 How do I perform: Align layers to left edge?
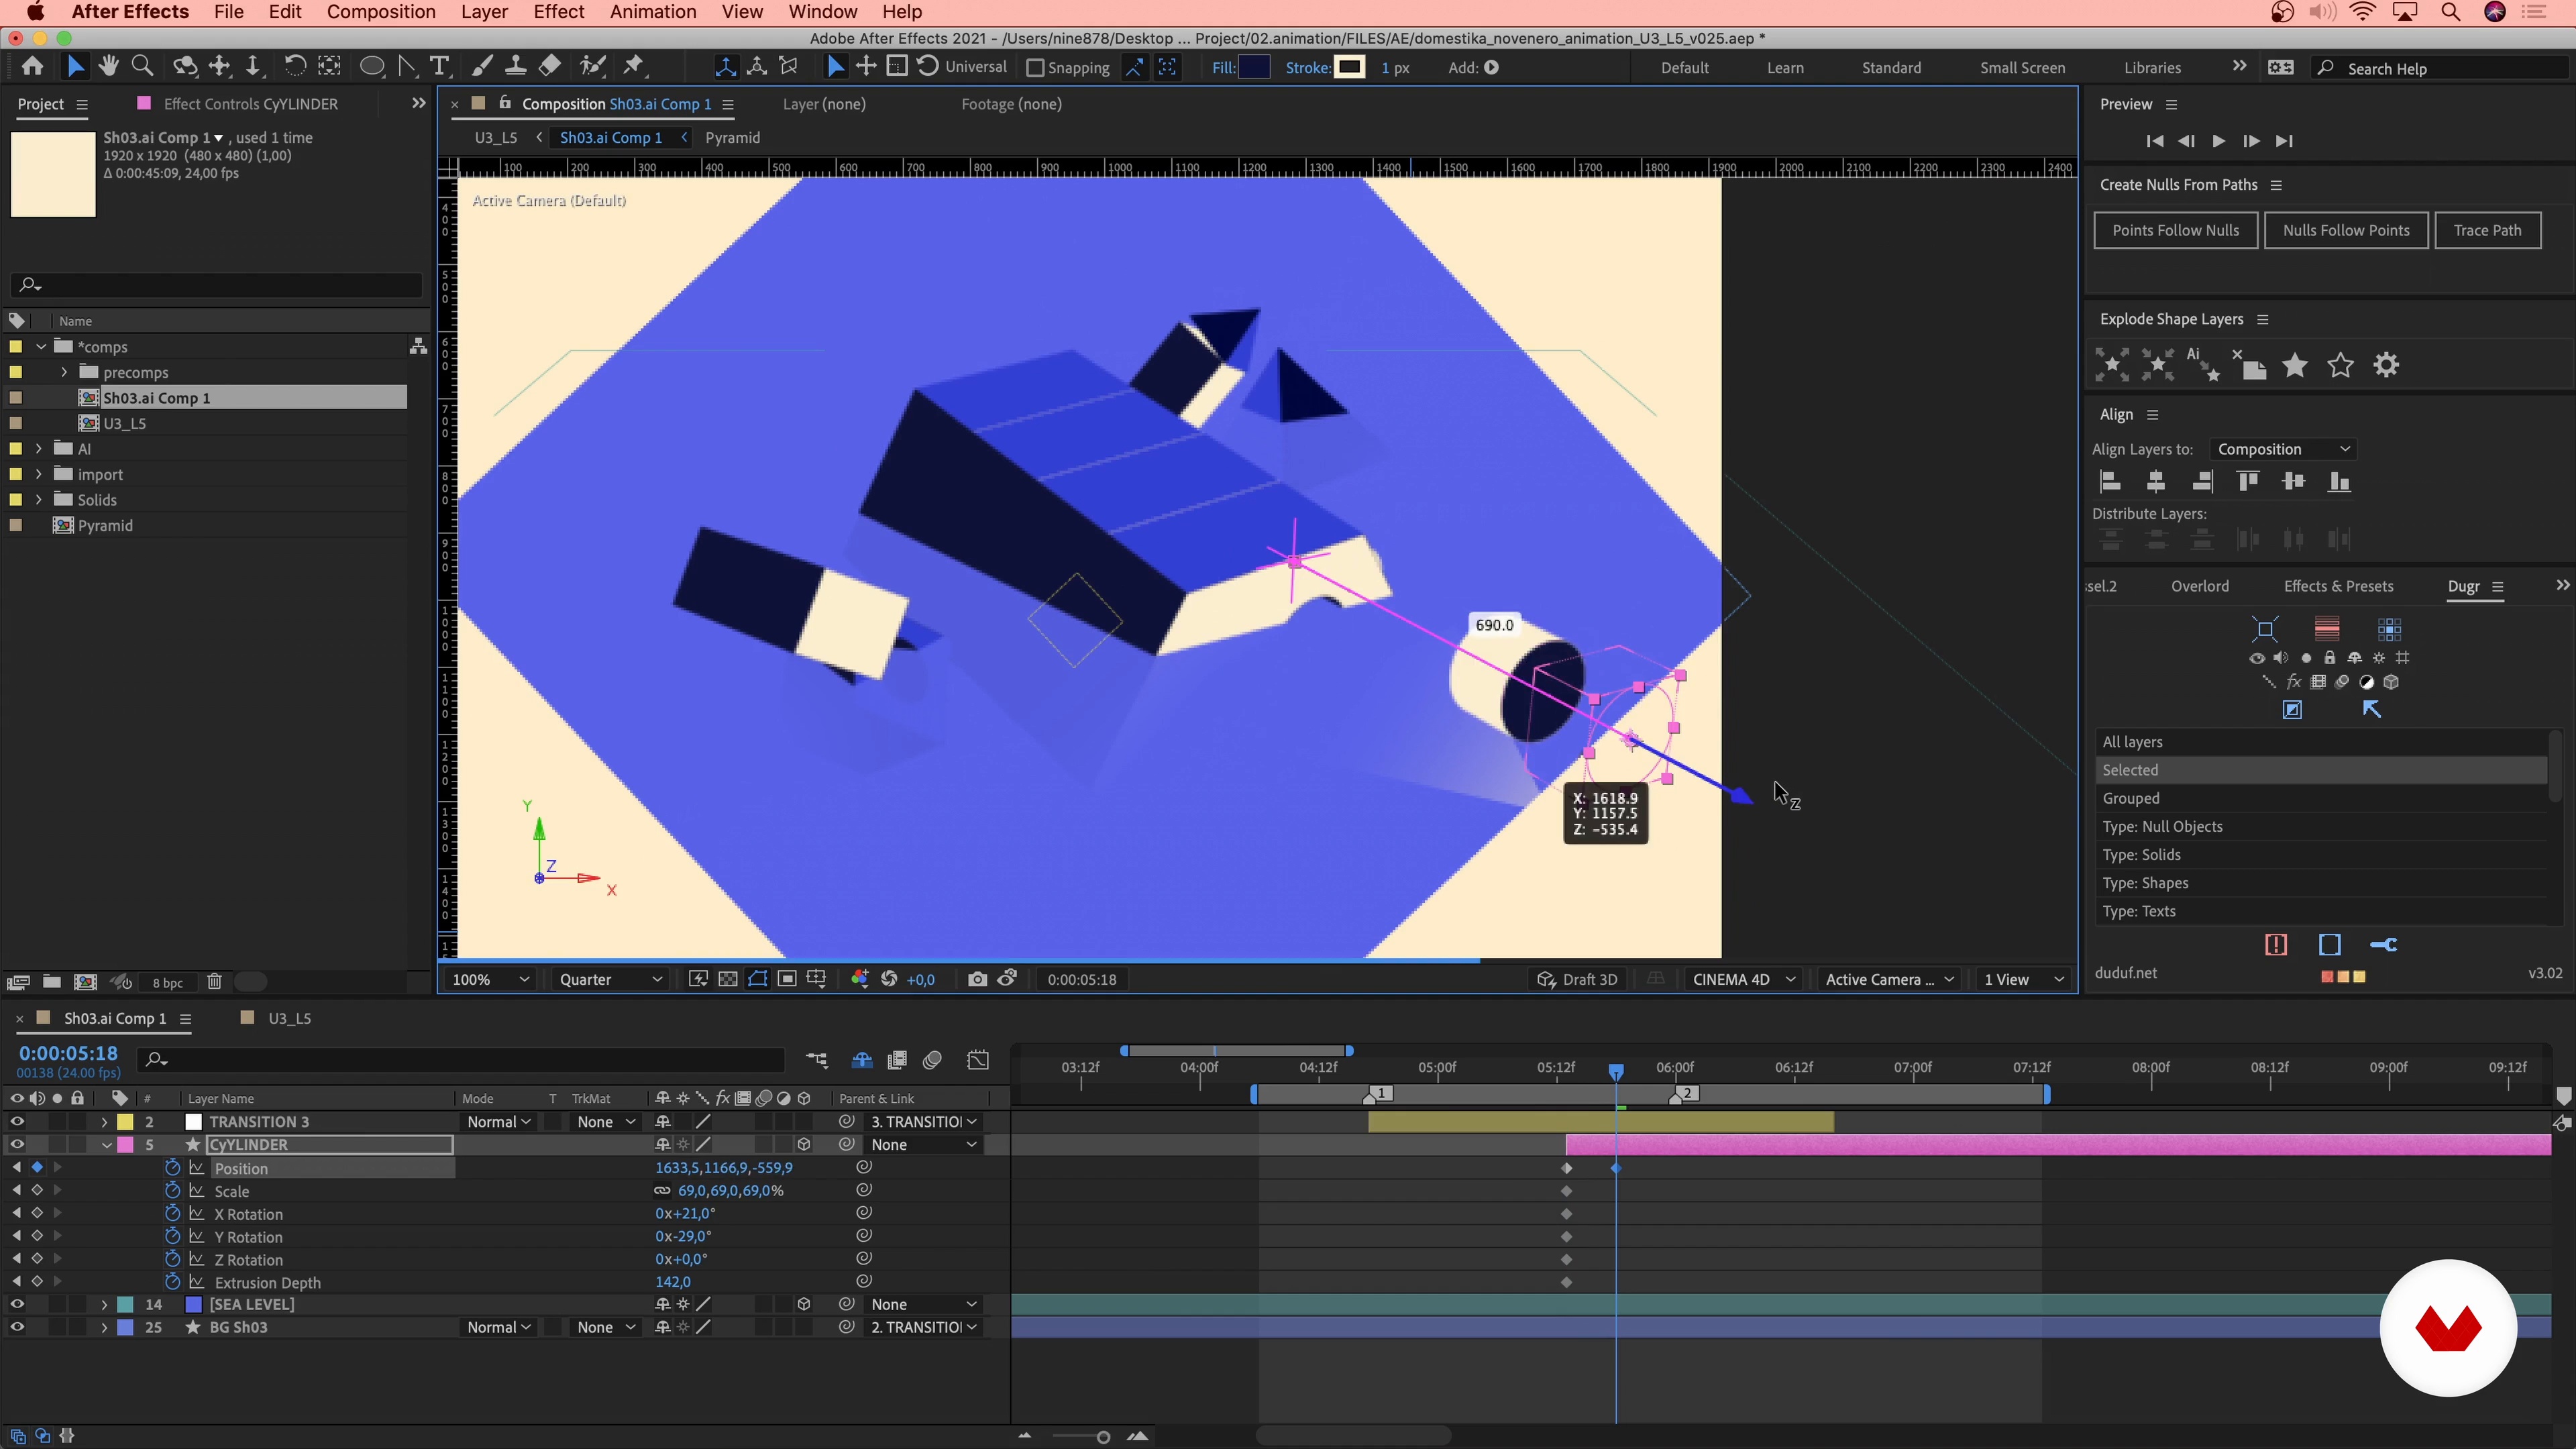2110,482
